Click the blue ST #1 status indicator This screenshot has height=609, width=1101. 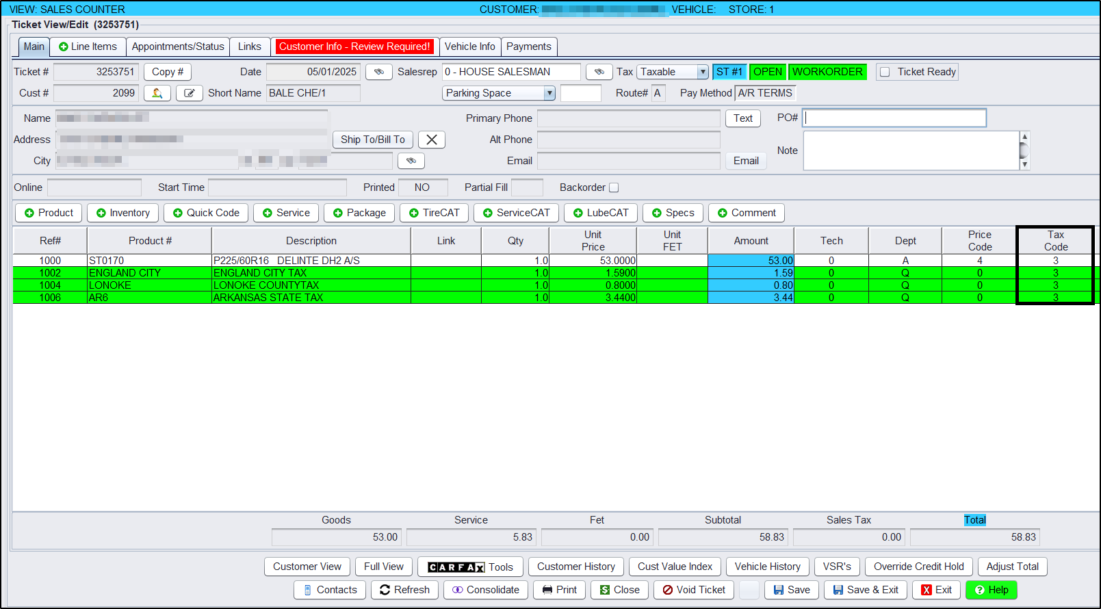coord(729,72)
